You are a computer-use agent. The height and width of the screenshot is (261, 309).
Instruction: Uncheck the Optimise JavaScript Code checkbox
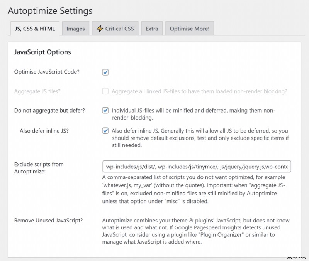105,72
